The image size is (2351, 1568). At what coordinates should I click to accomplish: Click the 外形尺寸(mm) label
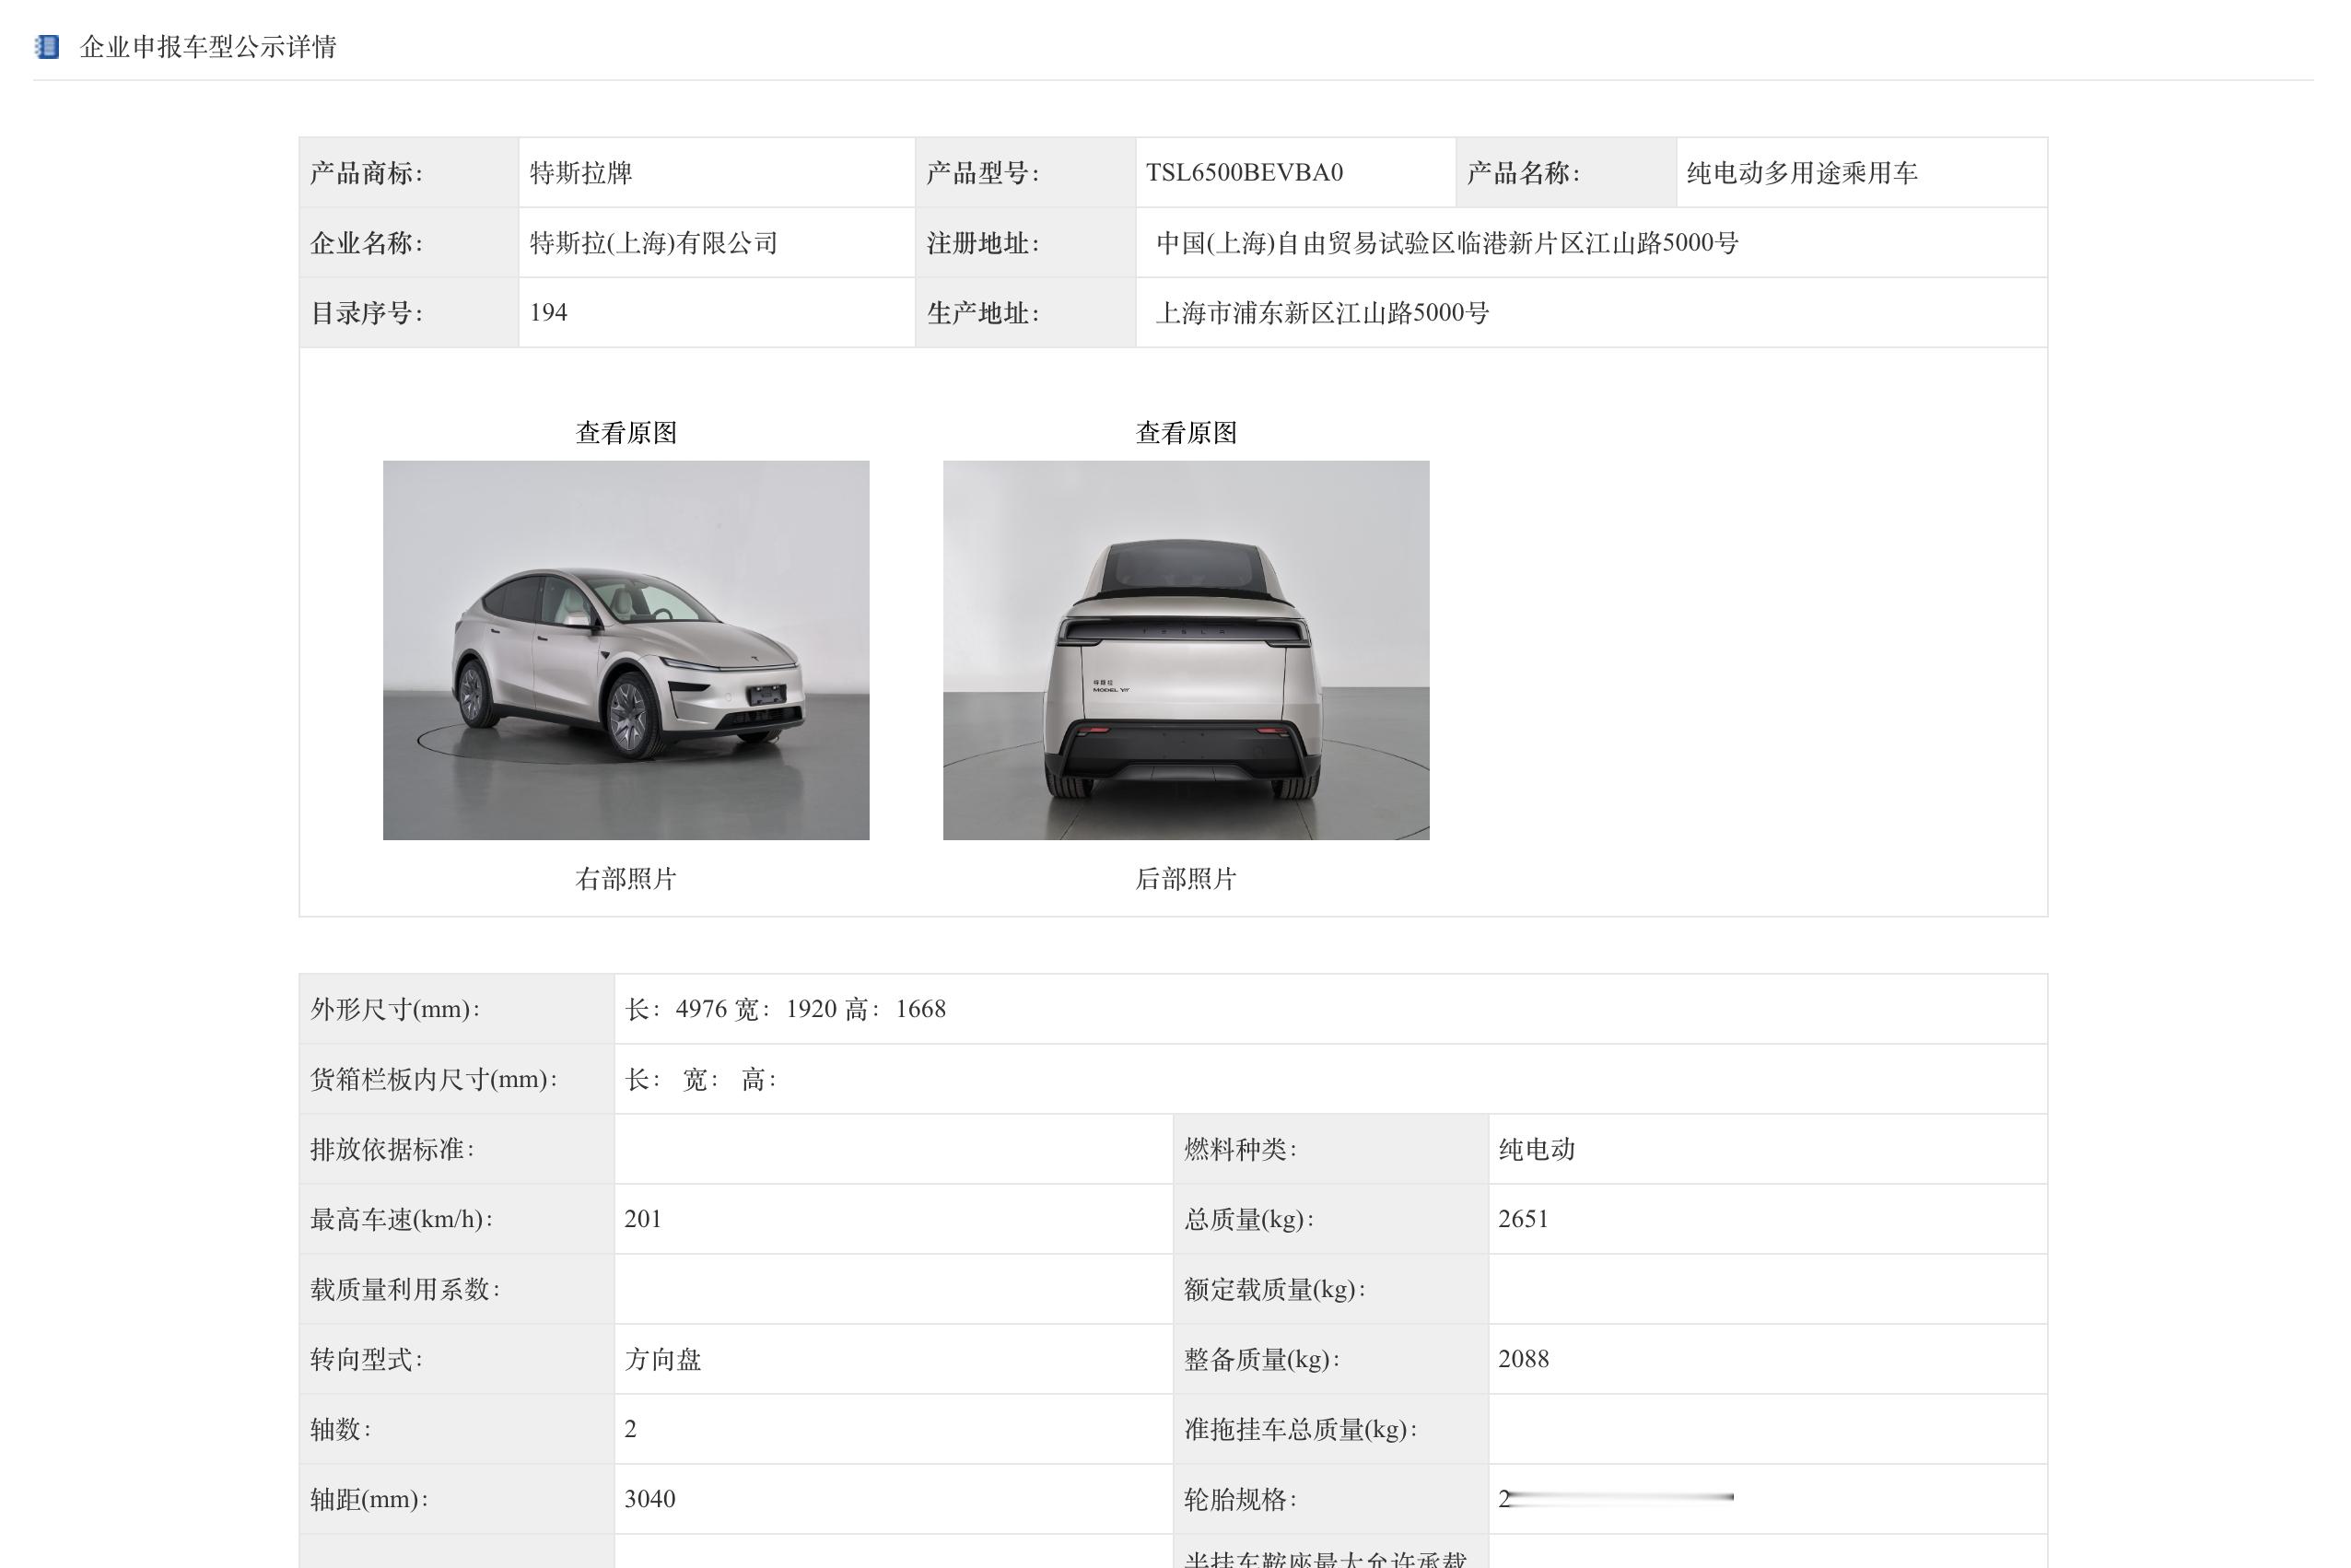[x=395, y=1009]
